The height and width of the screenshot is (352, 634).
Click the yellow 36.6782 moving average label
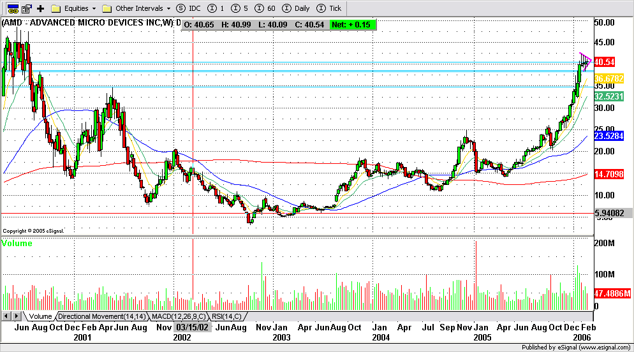(609, 78)
